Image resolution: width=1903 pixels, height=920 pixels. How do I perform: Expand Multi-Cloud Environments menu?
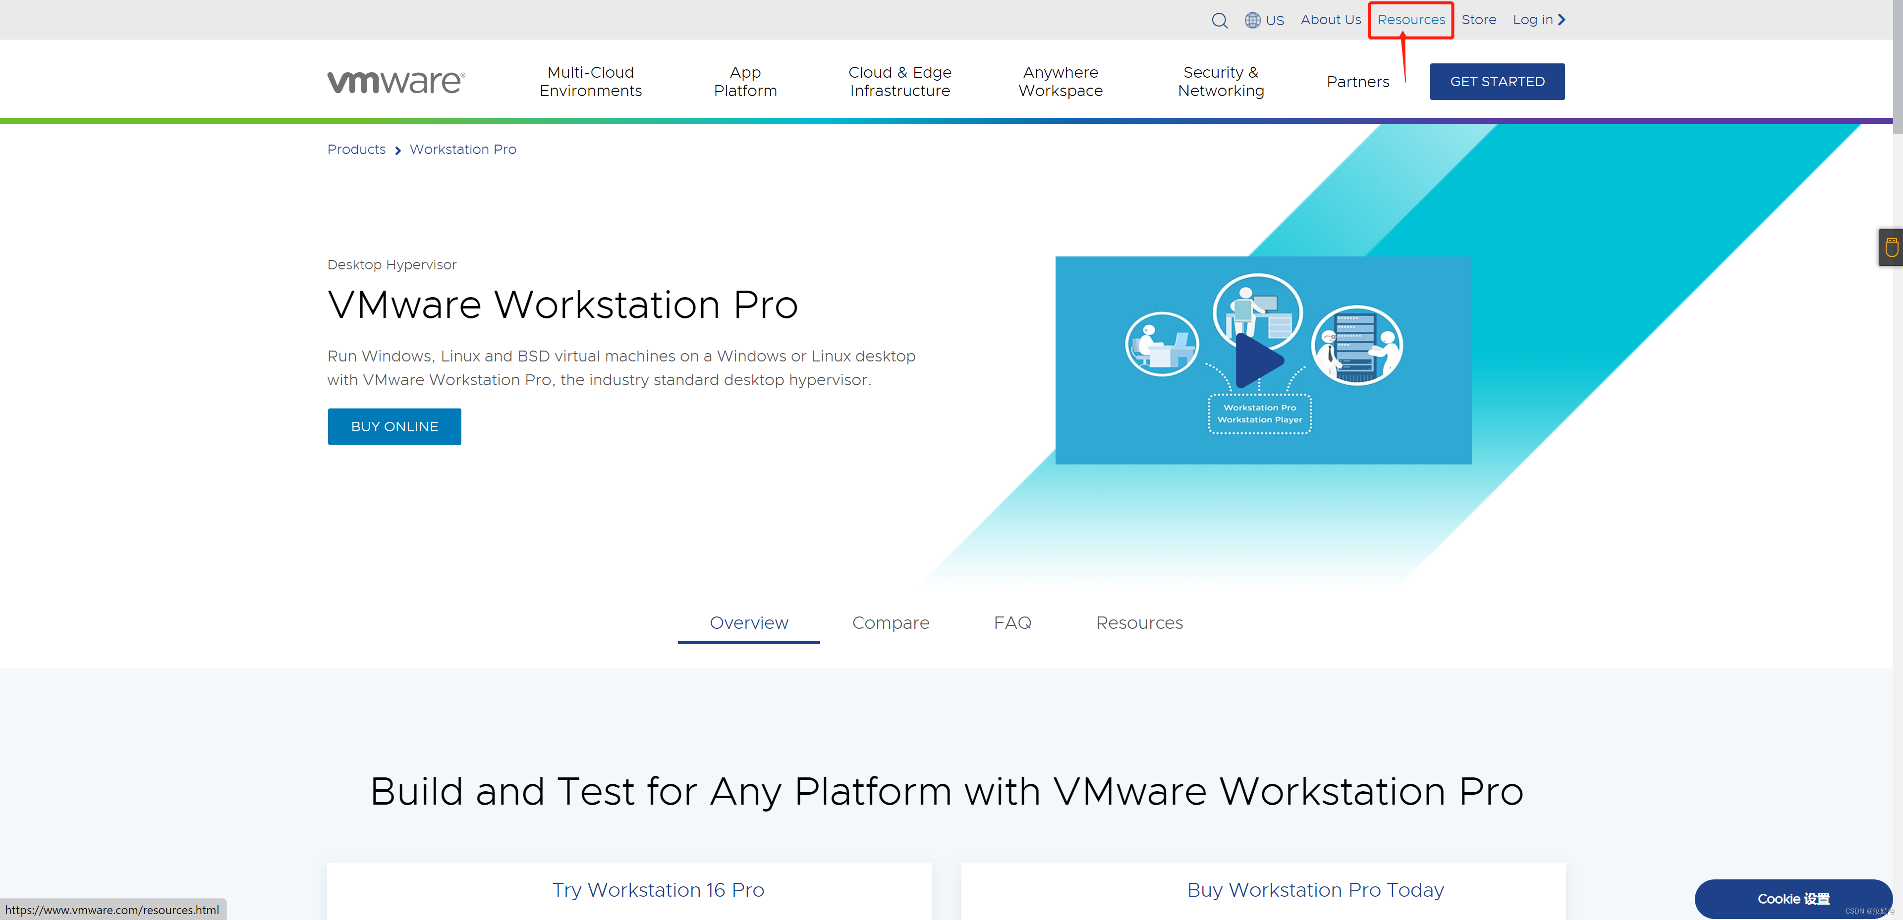tap(590, 81)
